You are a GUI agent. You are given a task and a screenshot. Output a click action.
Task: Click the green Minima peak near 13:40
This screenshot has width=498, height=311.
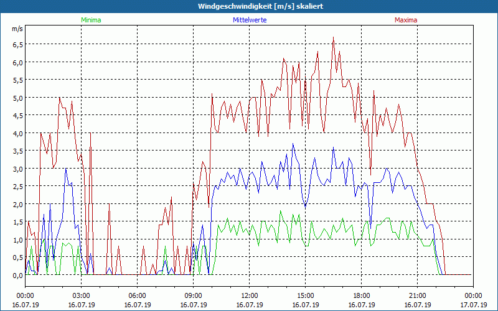(281, 211)
